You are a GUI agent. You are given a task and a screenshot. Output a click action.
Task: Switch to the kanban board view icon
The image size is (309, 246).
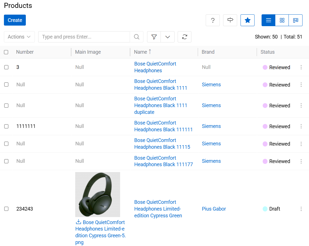[x=295, y=20]
